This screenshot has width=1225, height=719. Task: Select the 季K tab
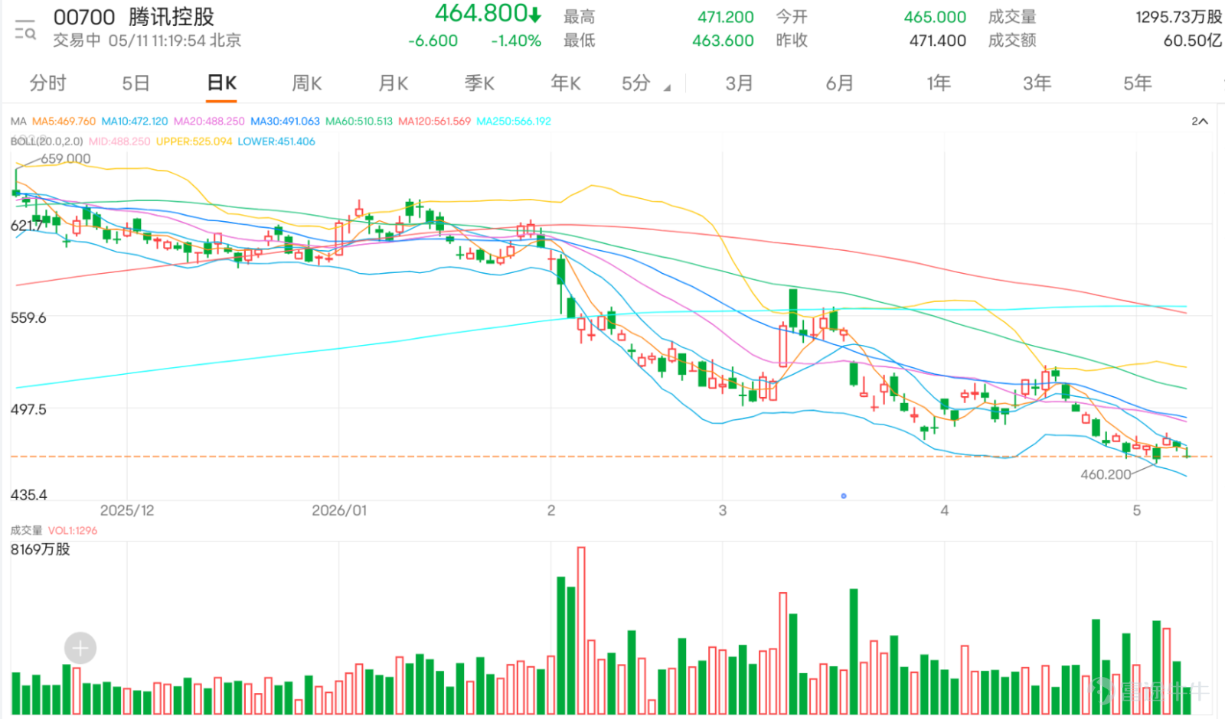tap(480, 83)
